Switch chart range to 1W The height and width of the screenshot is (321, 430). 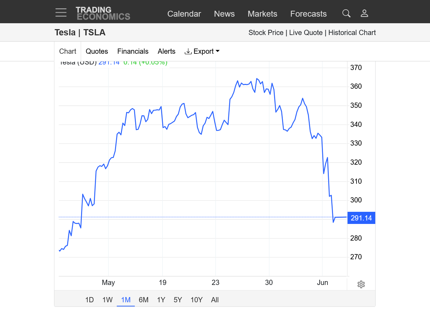pyautogui.click(x=107, y=300)
